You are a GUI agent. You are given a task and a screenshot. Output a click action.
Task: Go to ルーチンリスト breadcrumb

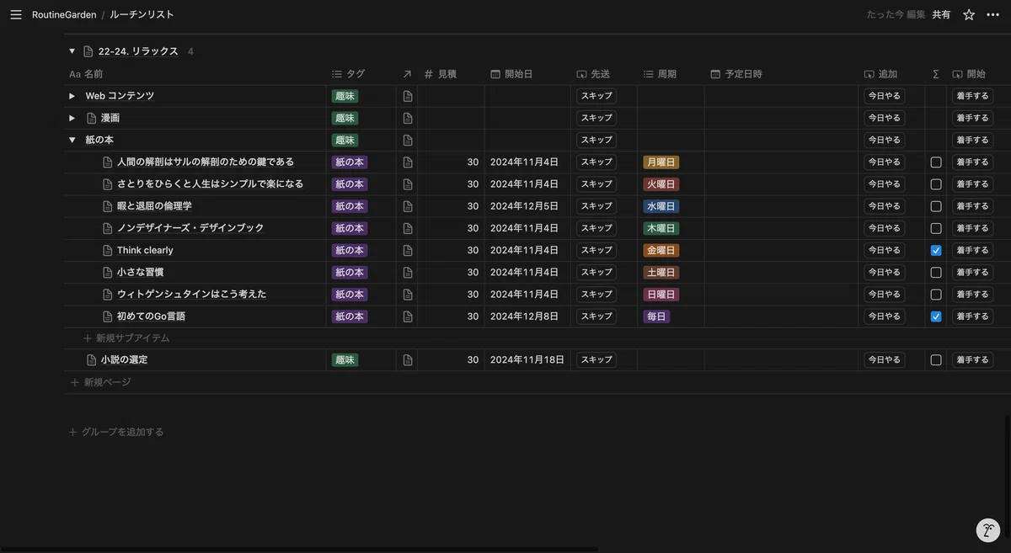(x=142, y=15)
